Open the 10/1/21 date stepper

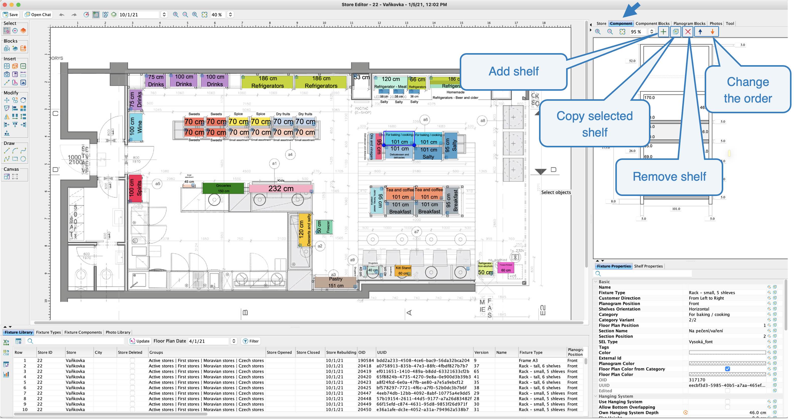coord(164,15)
